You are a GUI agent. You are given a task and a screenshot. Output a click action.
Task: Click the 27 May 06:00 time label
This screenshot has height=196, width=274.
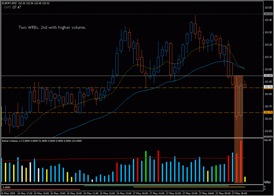click(239, 193)
